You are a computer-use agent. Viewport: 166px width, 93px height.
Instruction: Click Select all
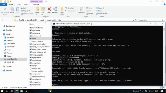[100, 8]
